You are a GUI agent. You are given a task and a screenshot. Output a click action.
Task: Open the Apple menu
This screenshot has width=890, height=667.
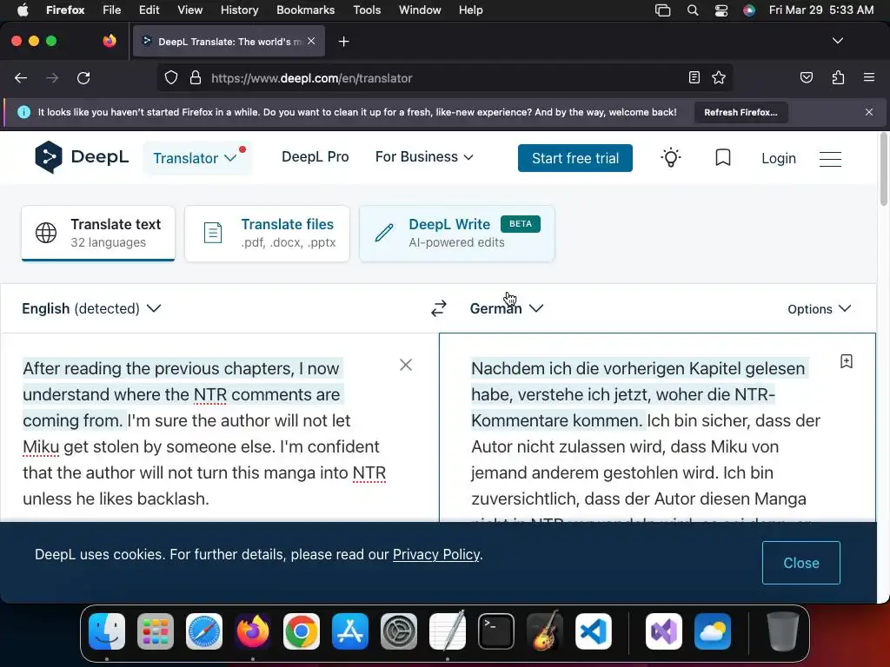[x=23, y=10]
